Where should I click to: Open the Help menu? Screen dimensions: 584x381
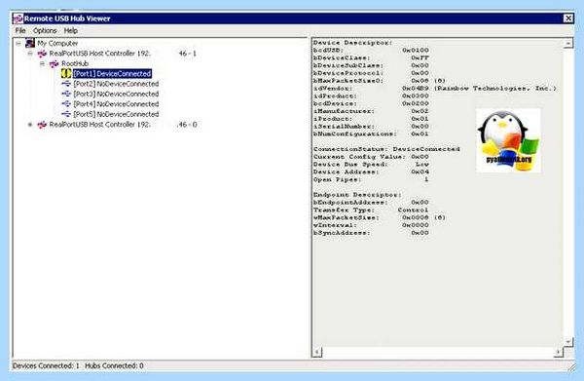pyautogui.click(x=70, y=30)
